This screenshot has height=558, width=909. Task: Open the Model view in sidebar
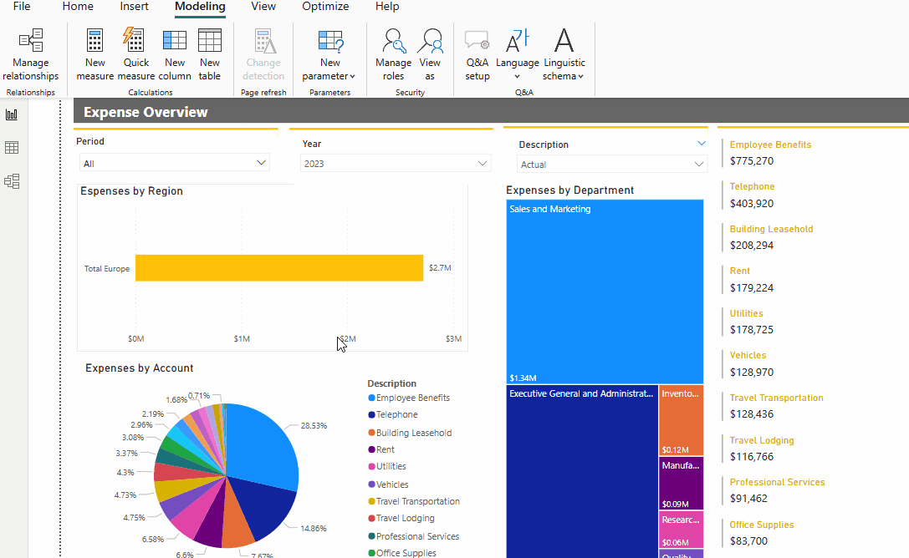(12, 181)
